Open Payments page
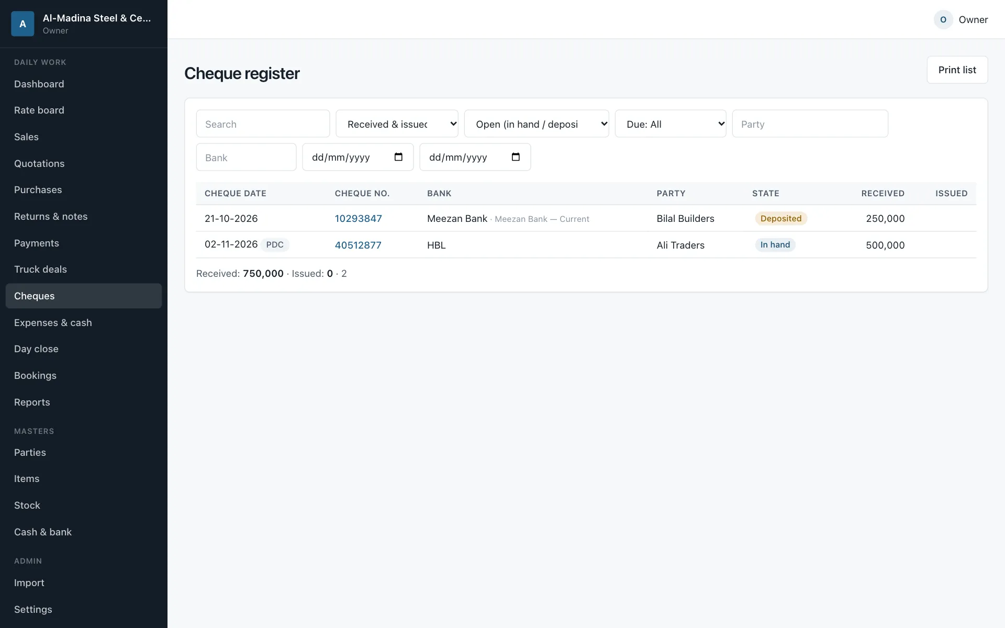Viewport: 1005px width, 628px height. click(84, 243)
